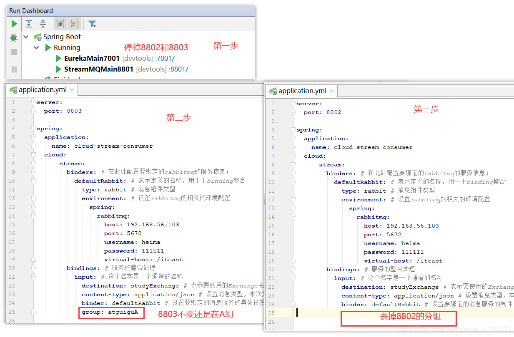Open the :7001/ link
This screenshot has width=514, height=337.
165,58
